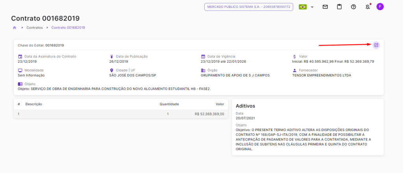Click the Descrição column header
The image size is (403, 173).
(x=34, y=104)
